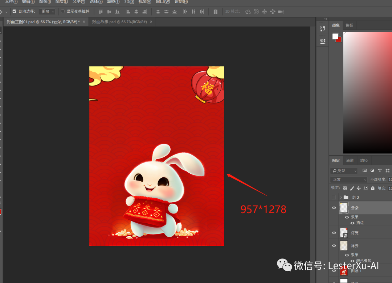This screenshot has height=283, width=392.
Task: Click the auto-align layers icon
Action: point(216,12)
